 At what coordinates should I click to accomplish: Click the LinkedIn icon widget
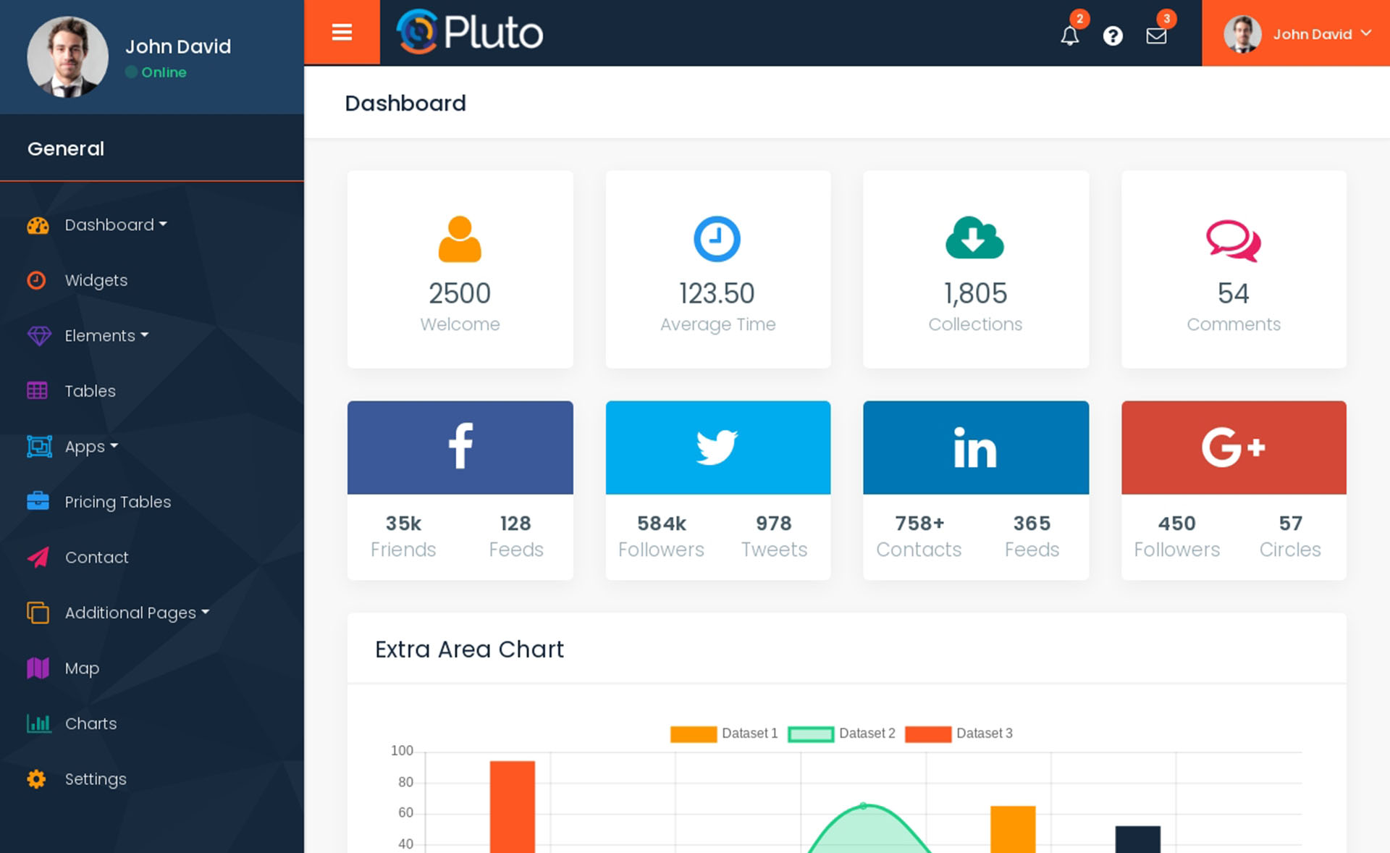tap(976, 447)
